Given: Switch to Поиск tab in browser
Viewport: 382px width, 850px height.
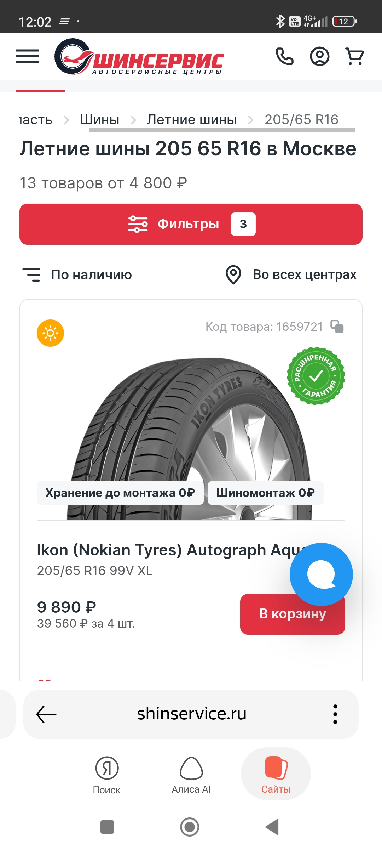Looking at the screenshot, I should 106,774.
